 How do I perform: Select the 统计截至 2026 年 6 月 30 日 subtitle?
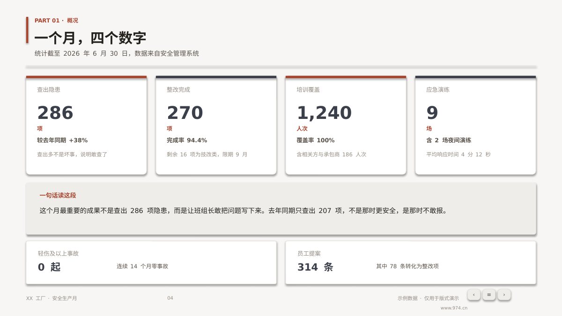117,53
